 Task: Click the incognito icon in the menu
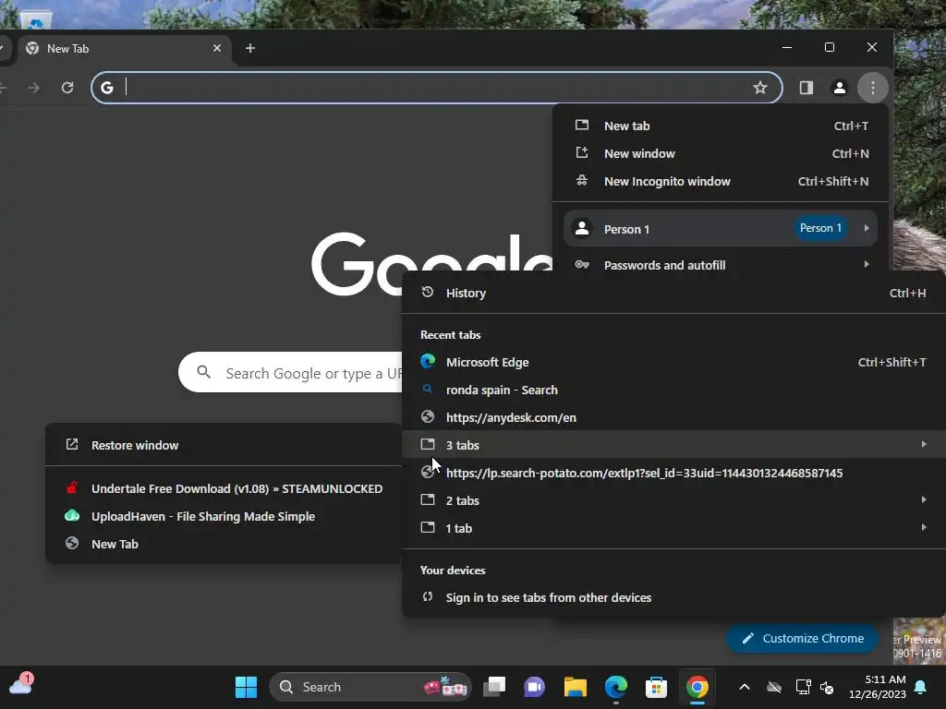click(582, 180)
